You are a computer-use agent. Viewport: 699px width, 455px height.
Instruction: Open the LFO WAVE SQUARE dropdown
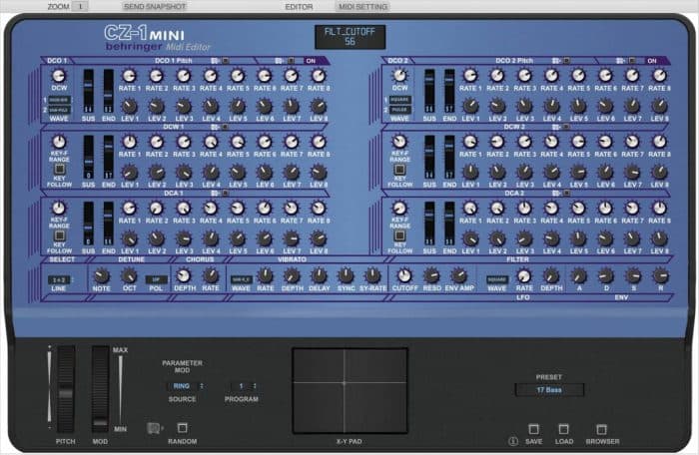(x=497, y=279)
